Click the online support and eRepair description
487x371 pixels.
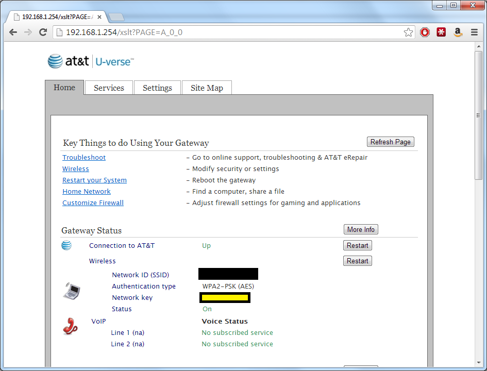(x=280, y=158)
